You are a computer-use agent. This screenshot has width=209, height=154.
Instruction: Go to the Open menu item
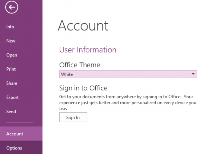(x=12, y=55)
